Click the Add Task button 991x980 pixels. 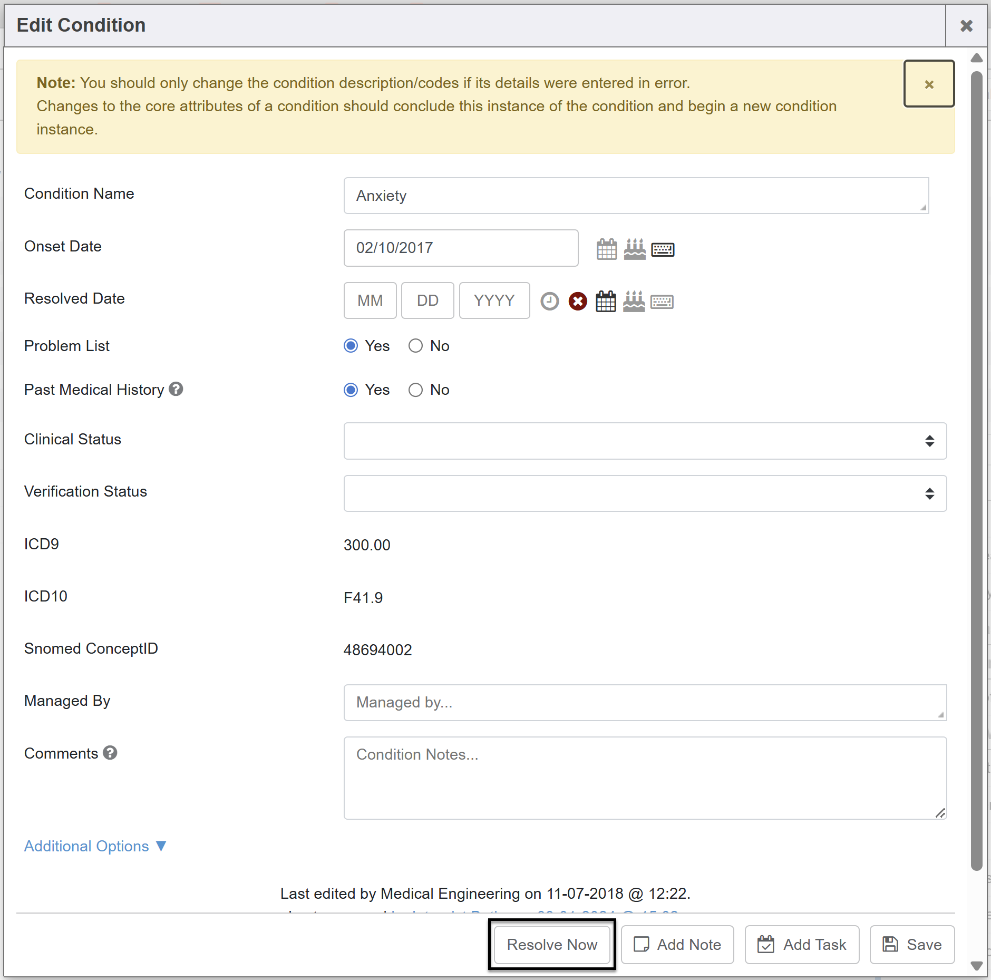point(802,944)
